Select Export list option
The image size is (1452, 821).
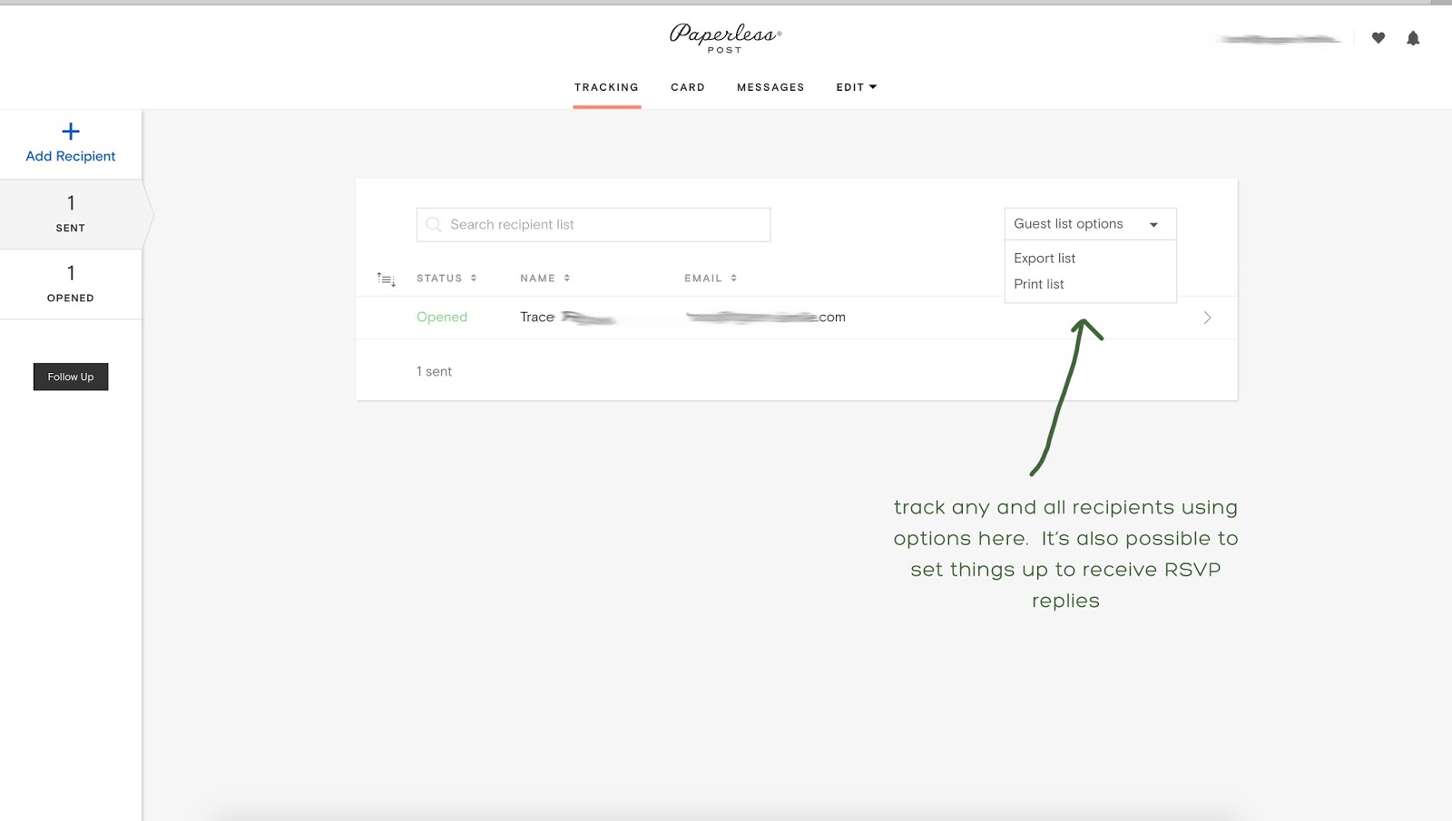[1045, 258]
